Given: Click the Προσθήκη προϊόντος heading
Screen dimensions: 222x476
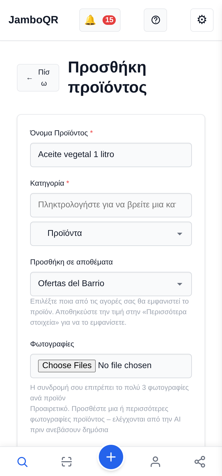Looking at the screenshot, I should [107, 77].
